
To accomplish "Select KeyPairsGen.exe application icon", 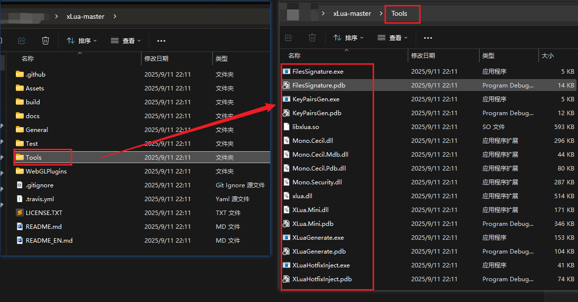I will [287, 99].
